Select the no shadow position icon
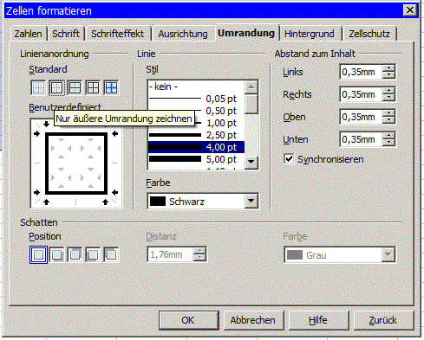This screenshot has height=340, width=424. 38,254
